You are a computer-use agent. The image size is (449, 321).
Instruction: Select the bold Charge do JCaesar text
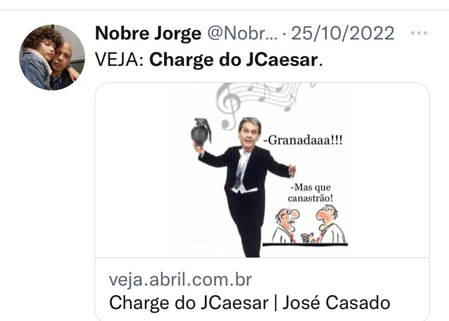click(233, 60)
